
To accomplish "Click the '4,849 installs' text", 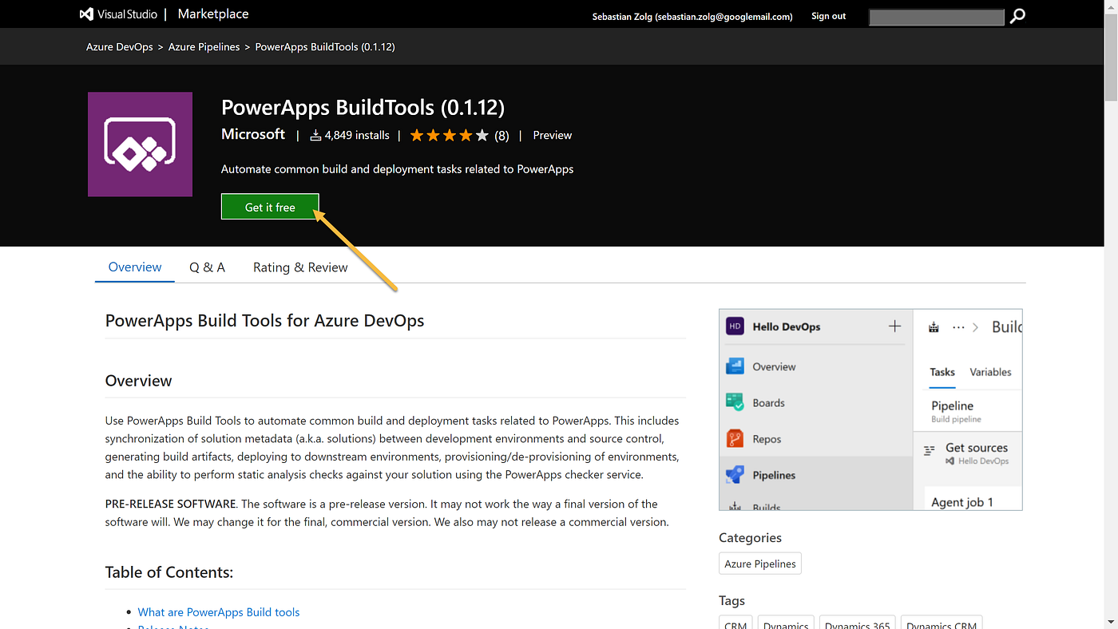I will 357,136.
